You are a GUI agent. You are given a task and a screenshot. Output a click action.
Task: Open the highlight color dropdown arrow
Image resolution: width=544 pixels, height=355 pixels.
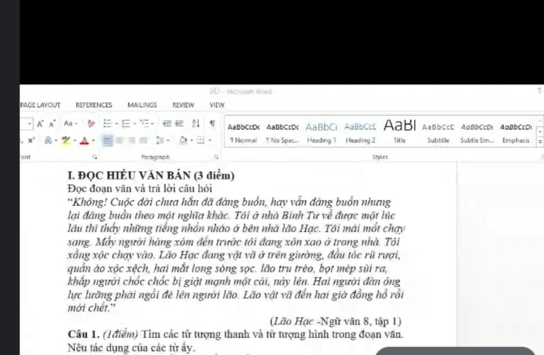(x=74, y=140)
